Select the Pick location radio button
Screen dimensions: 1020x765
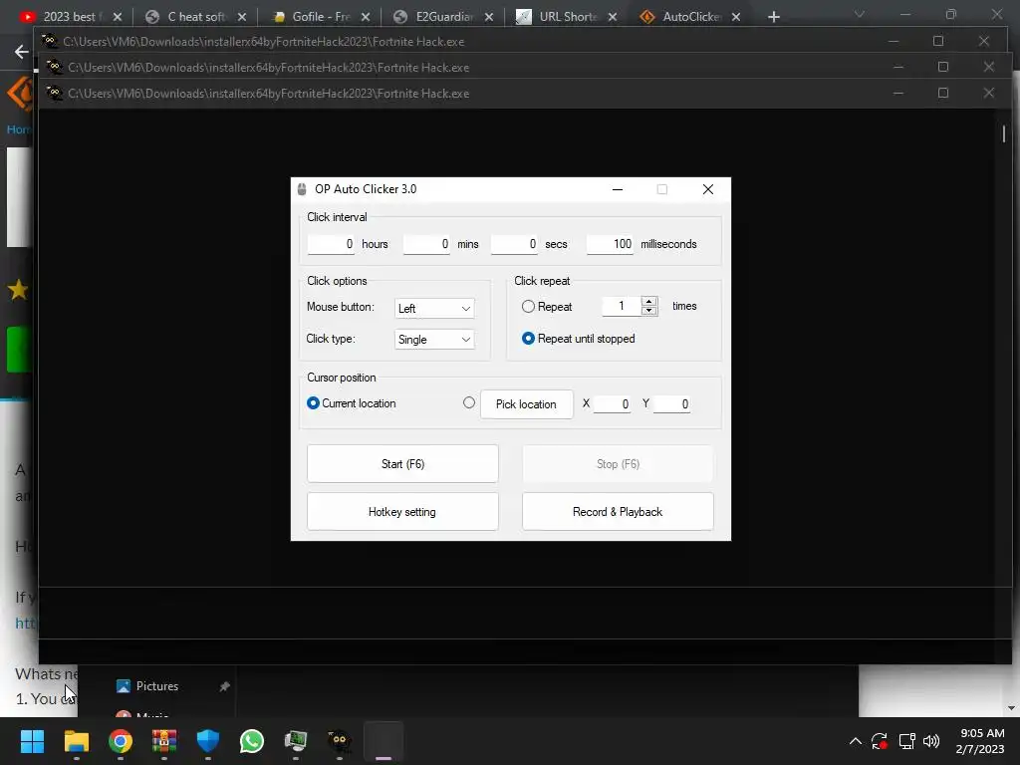(x=469, y=402)
